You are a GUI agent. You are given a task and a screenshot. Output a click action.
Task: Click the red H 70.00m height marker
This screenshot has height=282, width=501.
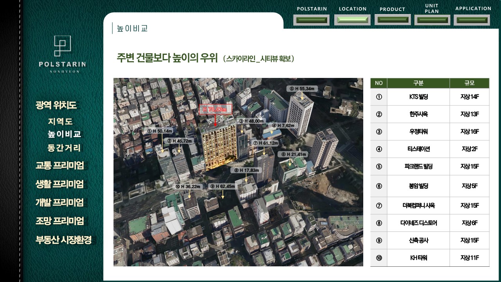click(216, 110)
